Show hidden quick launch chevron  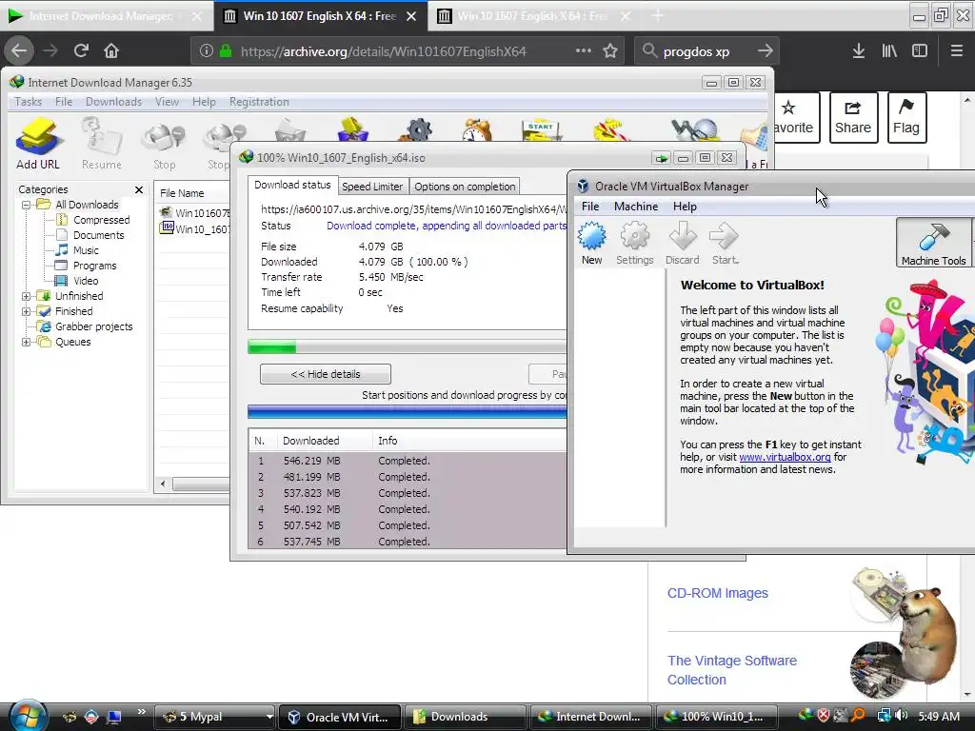point(141,712)
